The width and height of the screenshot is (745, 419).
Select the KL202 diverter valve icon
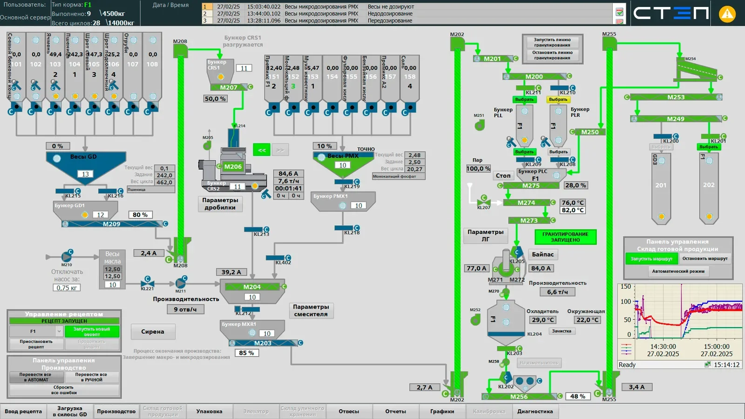(x=506, y=378)
